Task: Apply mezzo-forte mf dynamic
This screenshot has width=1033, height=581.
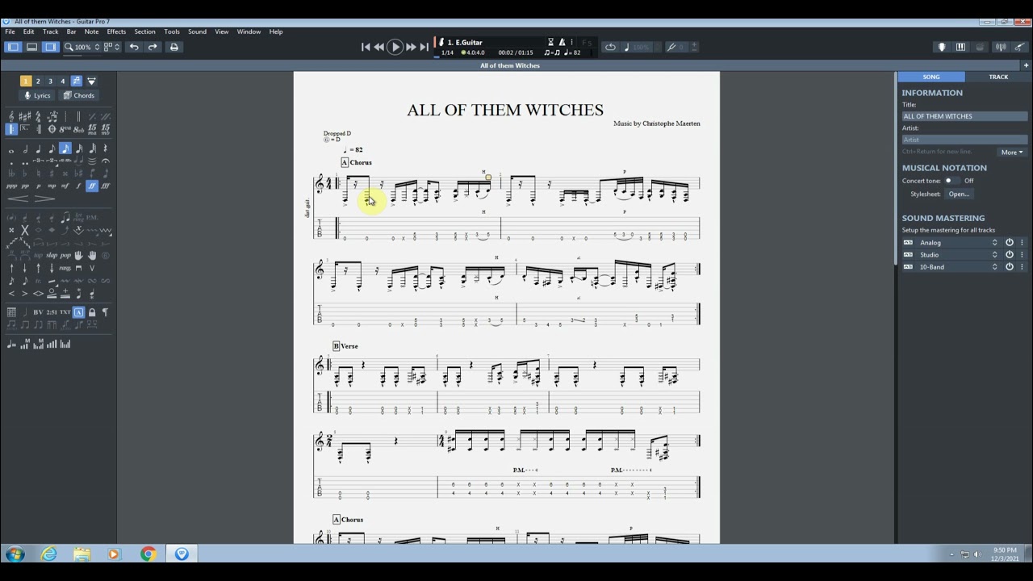Action: point(65,186)
